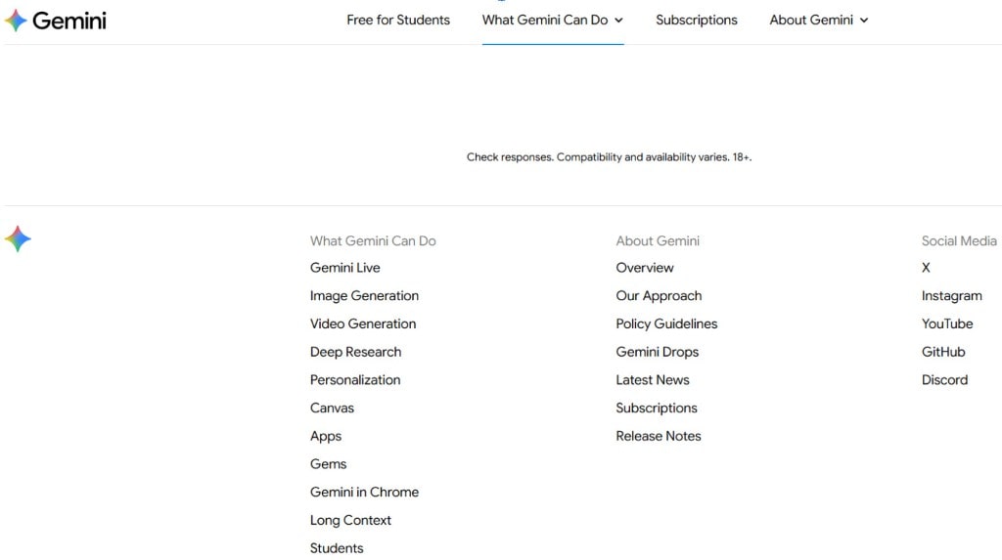Expand the What Gemini Can Do dropdown chevron
Viewport: 1002px width, 560px height.
tap(618, 21)
